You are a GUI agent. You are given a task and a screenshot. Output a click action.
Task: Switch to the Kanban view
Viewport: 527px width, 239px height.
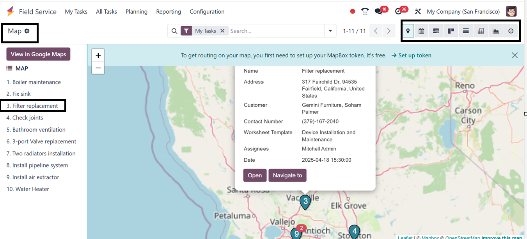pos(451,31)
